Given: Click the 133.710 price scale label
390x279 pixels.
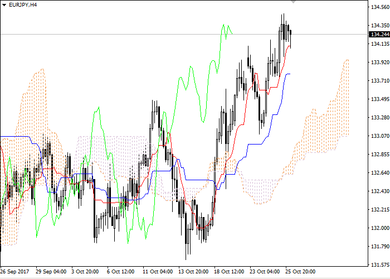Looking at the screenshot, I should click(380, 81).
